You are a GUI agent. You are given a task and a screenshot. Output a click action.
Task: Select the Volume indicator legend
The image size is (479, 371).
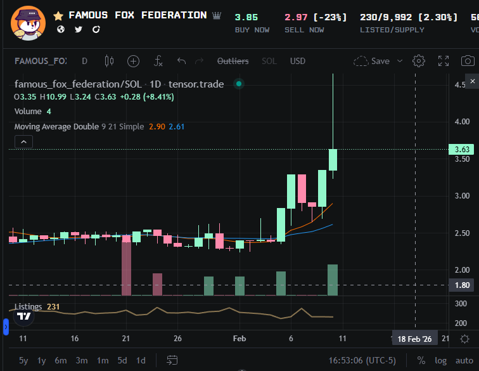click(x=33, y=112)
